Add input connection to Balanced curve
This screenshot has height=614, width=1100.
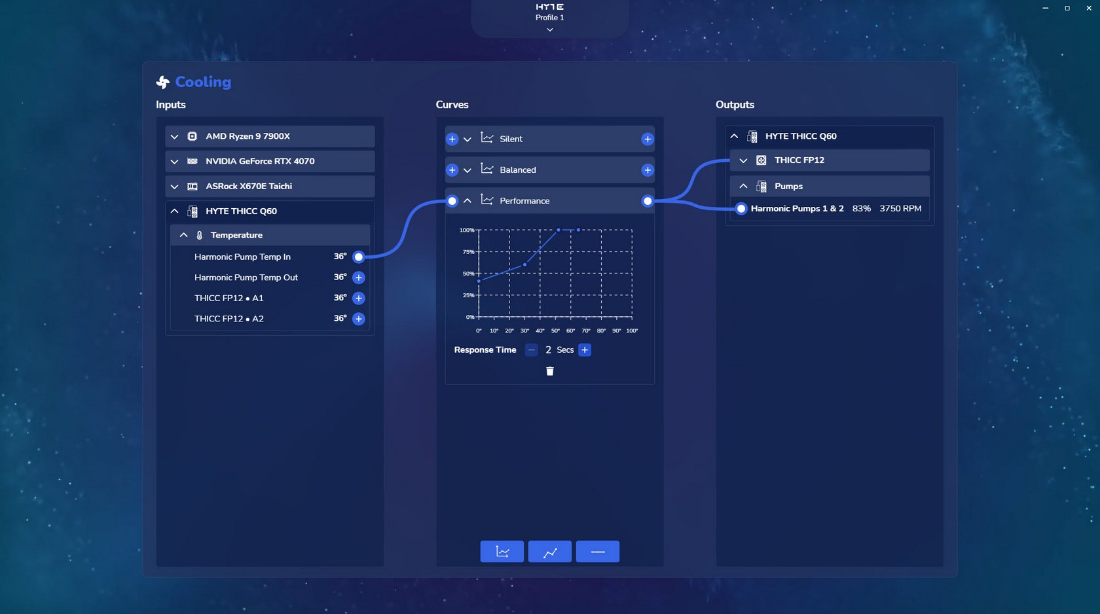(x=452, y=170)
